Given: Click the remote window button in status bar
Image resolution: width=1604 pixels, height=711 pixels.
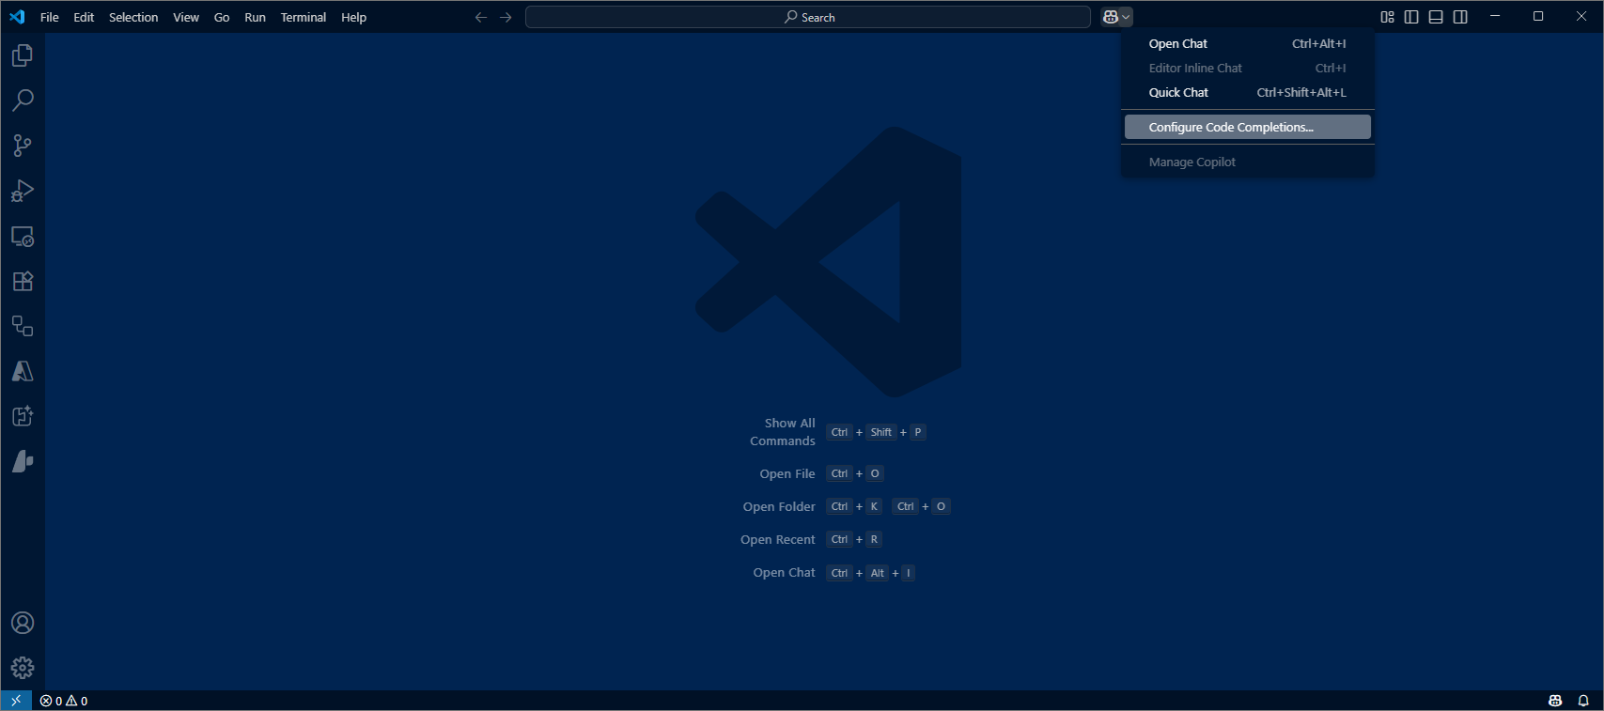Looking at the screenshot, I should [16, 701].
